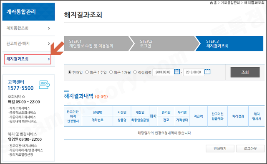Expand the 계좌통합조회 chevron arrow

coord(49,28)
